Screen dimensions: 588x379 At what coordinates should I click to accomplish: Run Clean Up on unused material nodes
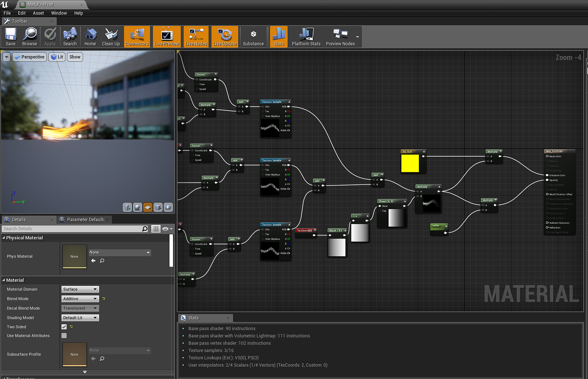[111, 37]
